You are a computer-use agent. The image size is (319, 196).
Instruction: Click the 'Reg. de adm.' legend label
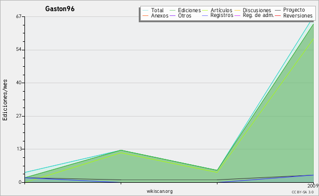(258, 15)
